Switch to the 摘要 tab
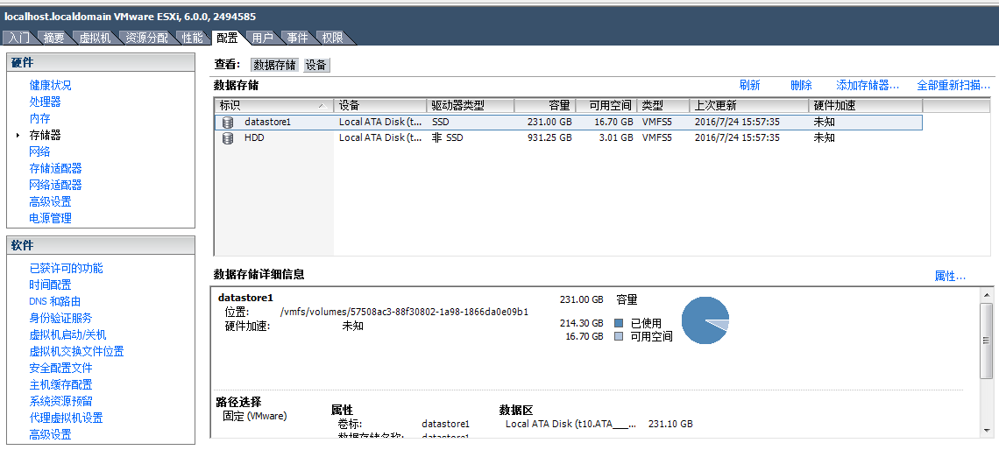Viewport: 999px width, 457px height. pyautogui.click(x=54, y=39)
